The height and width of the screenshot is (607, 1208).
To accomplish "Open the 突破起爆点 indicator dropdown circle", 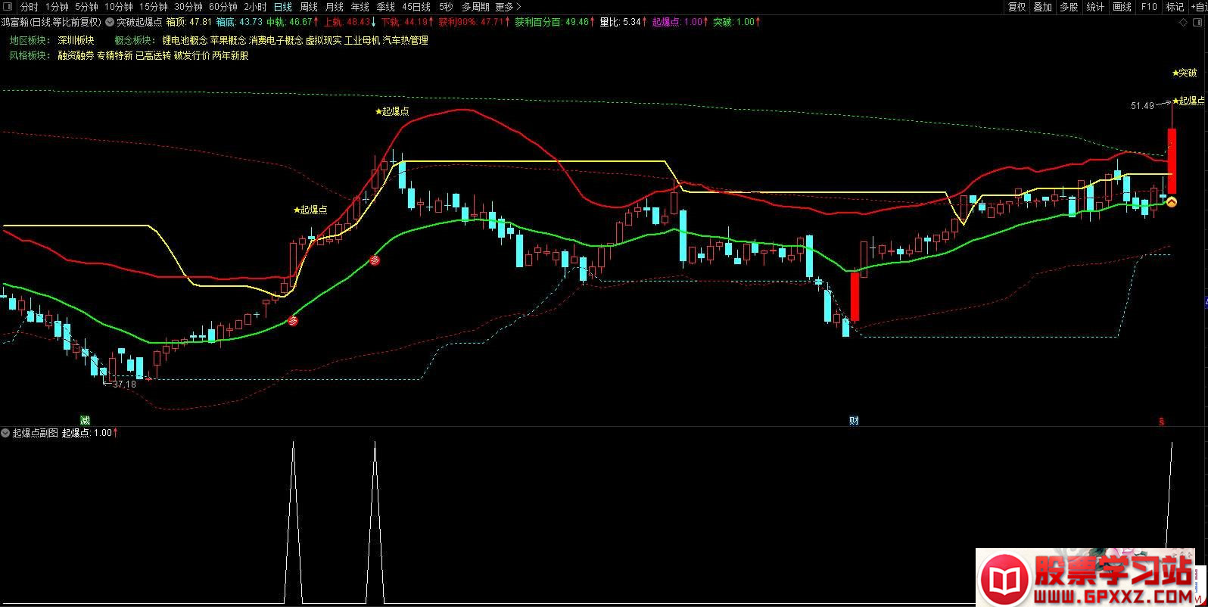I will pyautogui.click(x=110, y=22).
